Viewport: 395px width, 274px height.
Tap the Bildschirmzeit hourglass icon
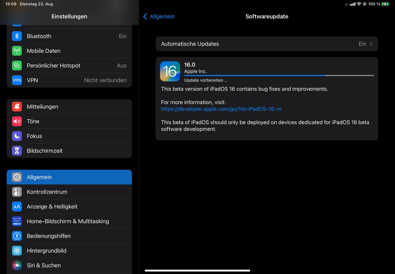(17, 151)
